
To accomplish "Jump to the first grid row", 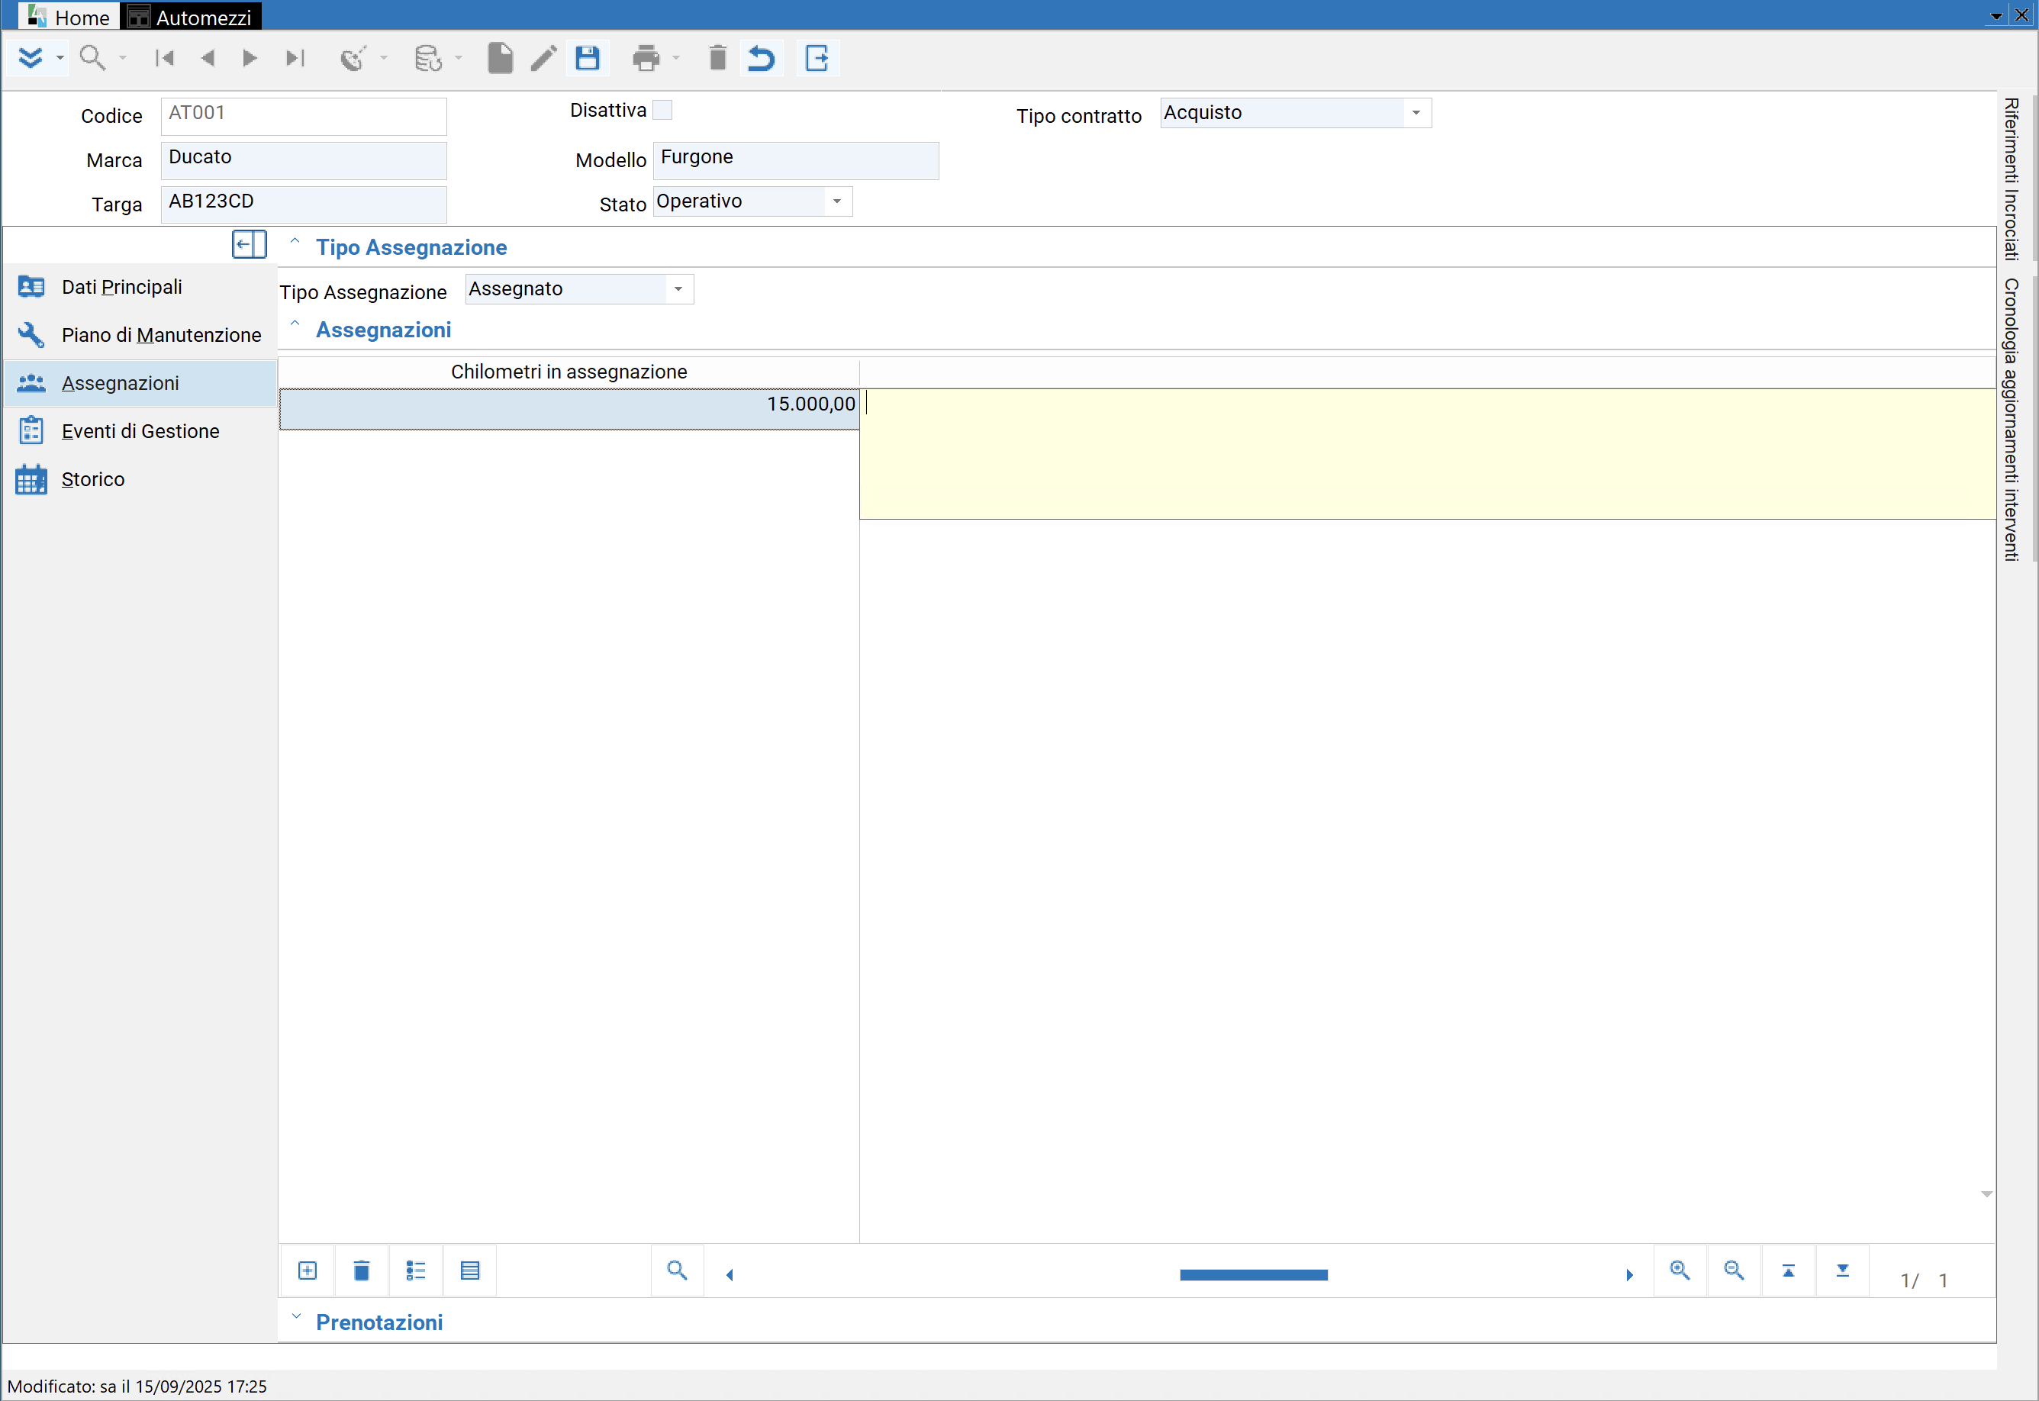I will (1788, 1271).
